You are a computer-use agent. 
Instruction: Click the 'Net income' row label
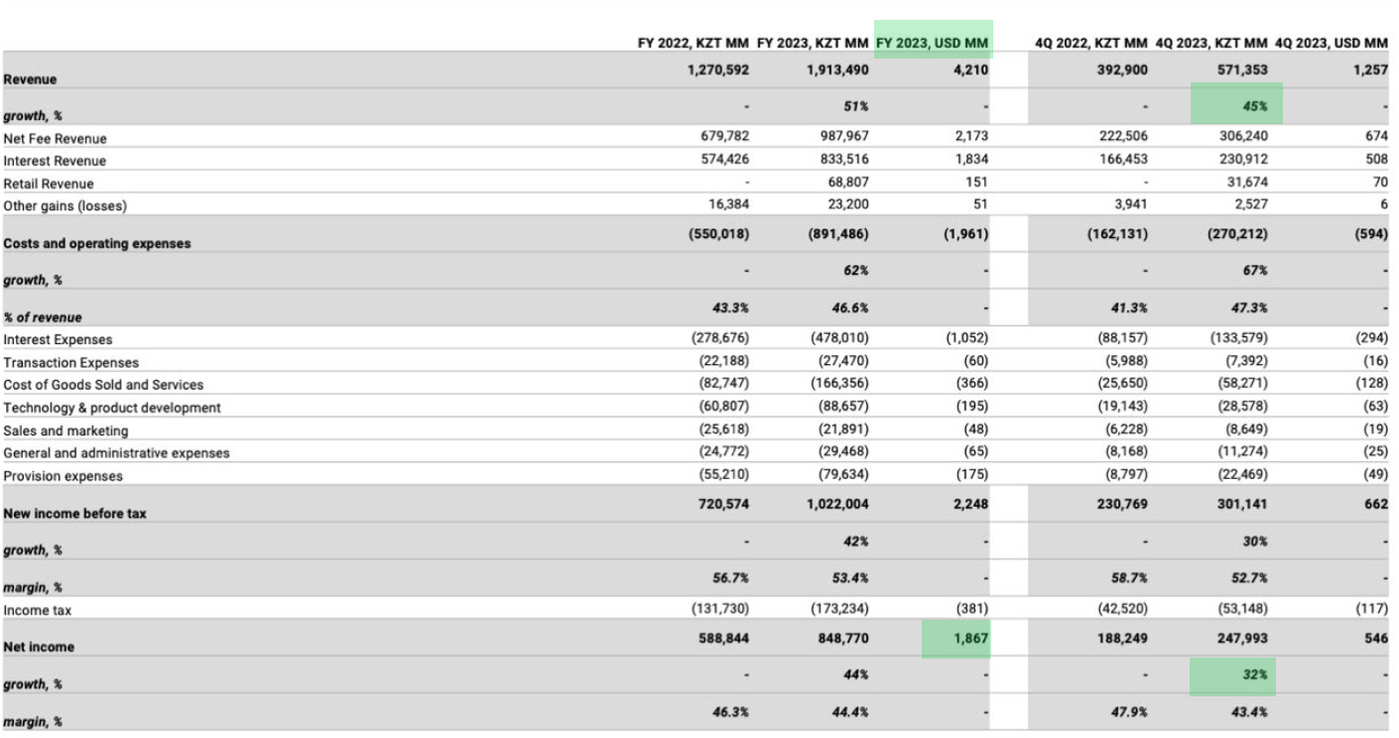point(39,647)
